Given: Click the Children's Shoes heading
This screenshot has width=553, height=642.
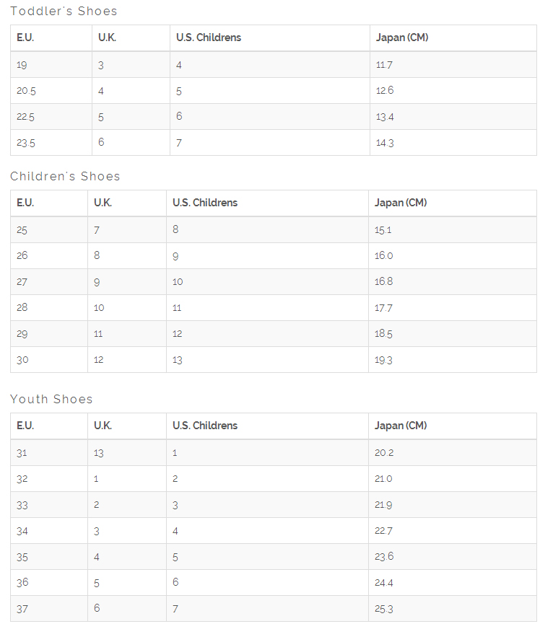Looking at the screenshot, I should (65, 177).
